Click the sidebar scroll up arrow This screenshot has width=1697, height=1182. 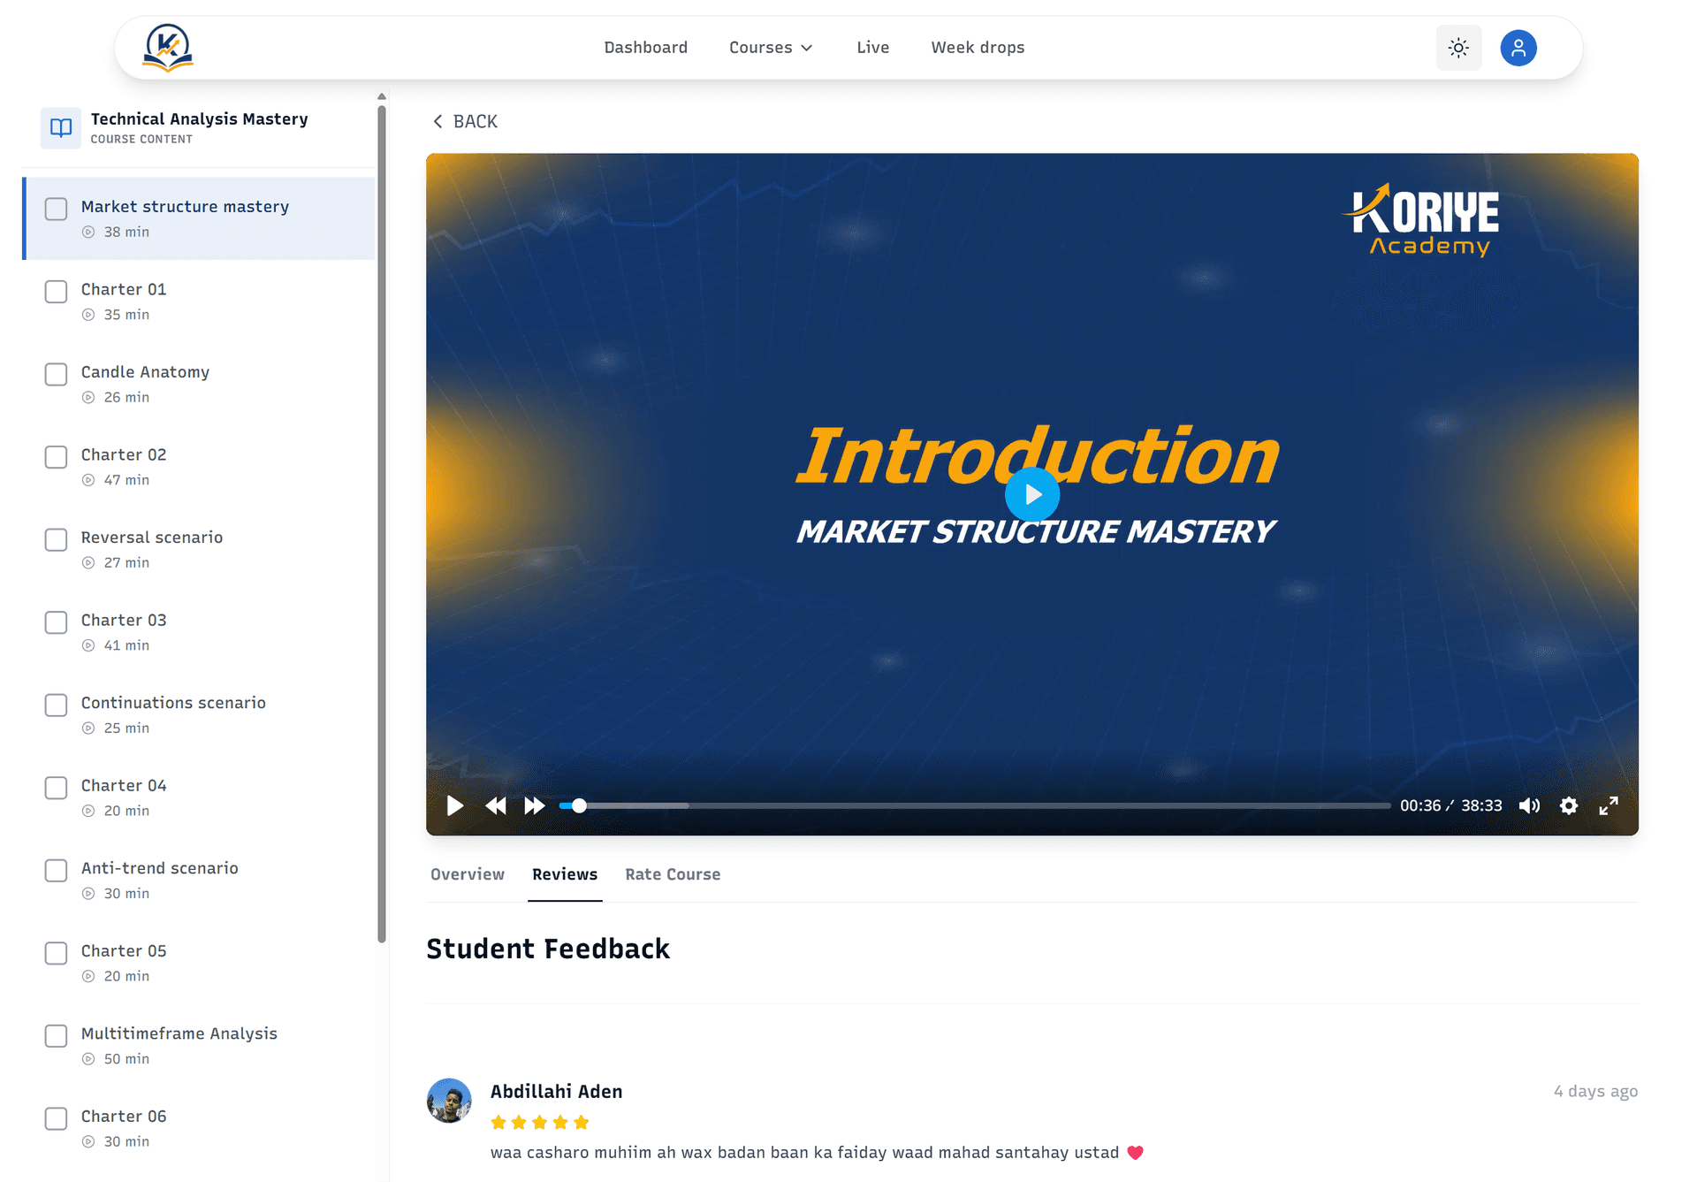382,96
